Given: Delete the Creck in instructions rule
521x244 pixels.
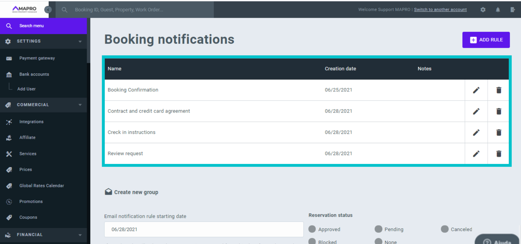Looking at the screenshot, I should coord(498,132).
